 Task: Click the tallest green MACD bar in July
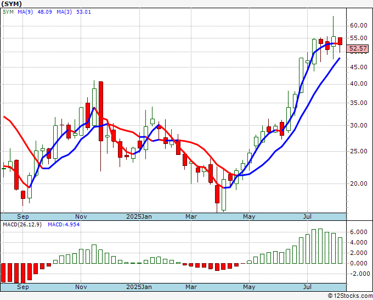point(320,246)
